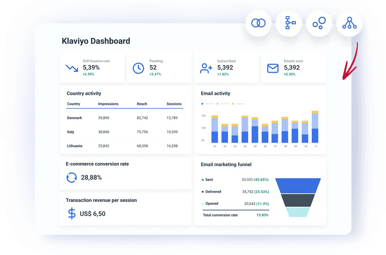Click Denmark impressions value 35,890

[104, 118]
